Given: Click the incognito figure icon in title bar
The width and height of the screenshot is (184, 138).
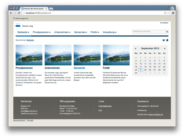Looking at the screenshot, I should click(x=172, y=8).
